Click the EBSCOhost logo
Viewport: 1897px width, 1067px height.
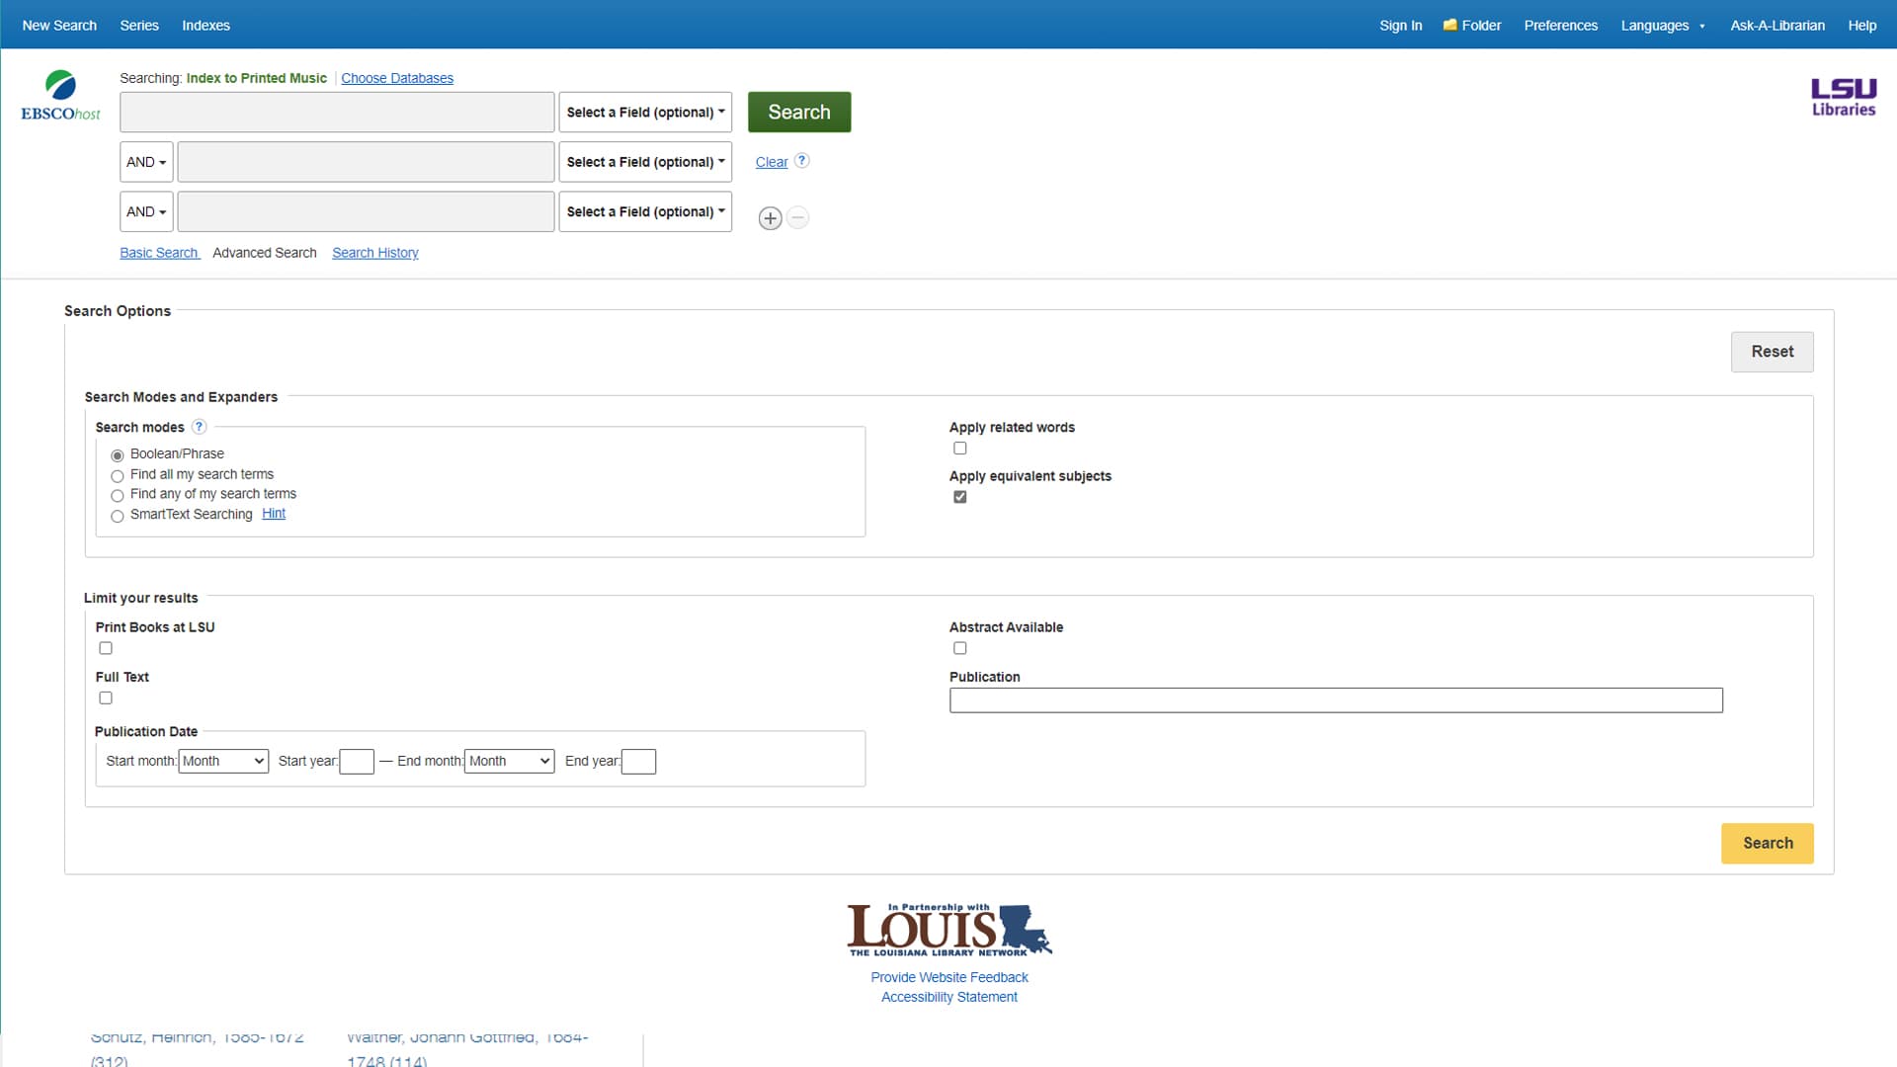point(60,96)
